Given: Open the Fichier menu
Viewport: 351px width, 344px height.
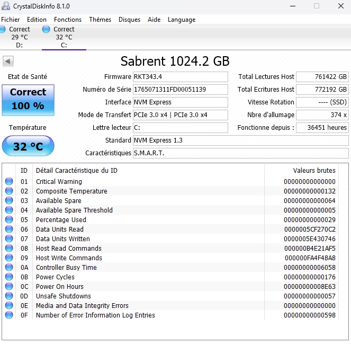Looking at the screenshot, I should (11, 20).
